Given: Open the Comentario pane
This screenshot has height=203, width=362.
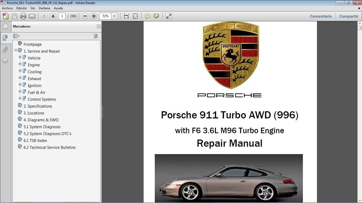Looking at the screenshot, I should (321, 16).
